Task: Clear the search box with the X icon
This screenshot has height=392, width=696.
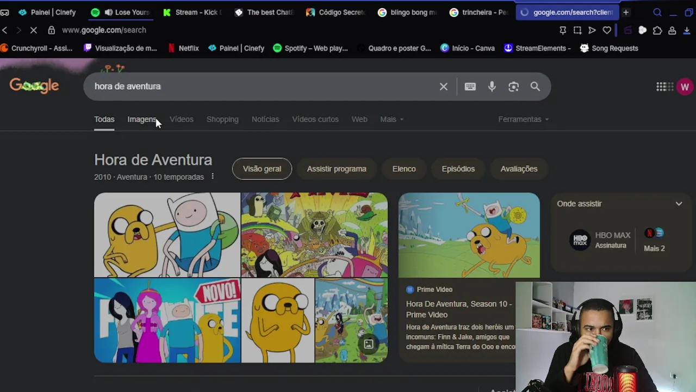Action: [444, 87]
